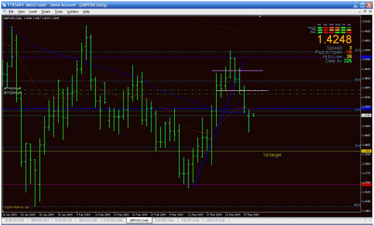
Task: Click the large 1.4248 price display
Action: tap(335, 39)
